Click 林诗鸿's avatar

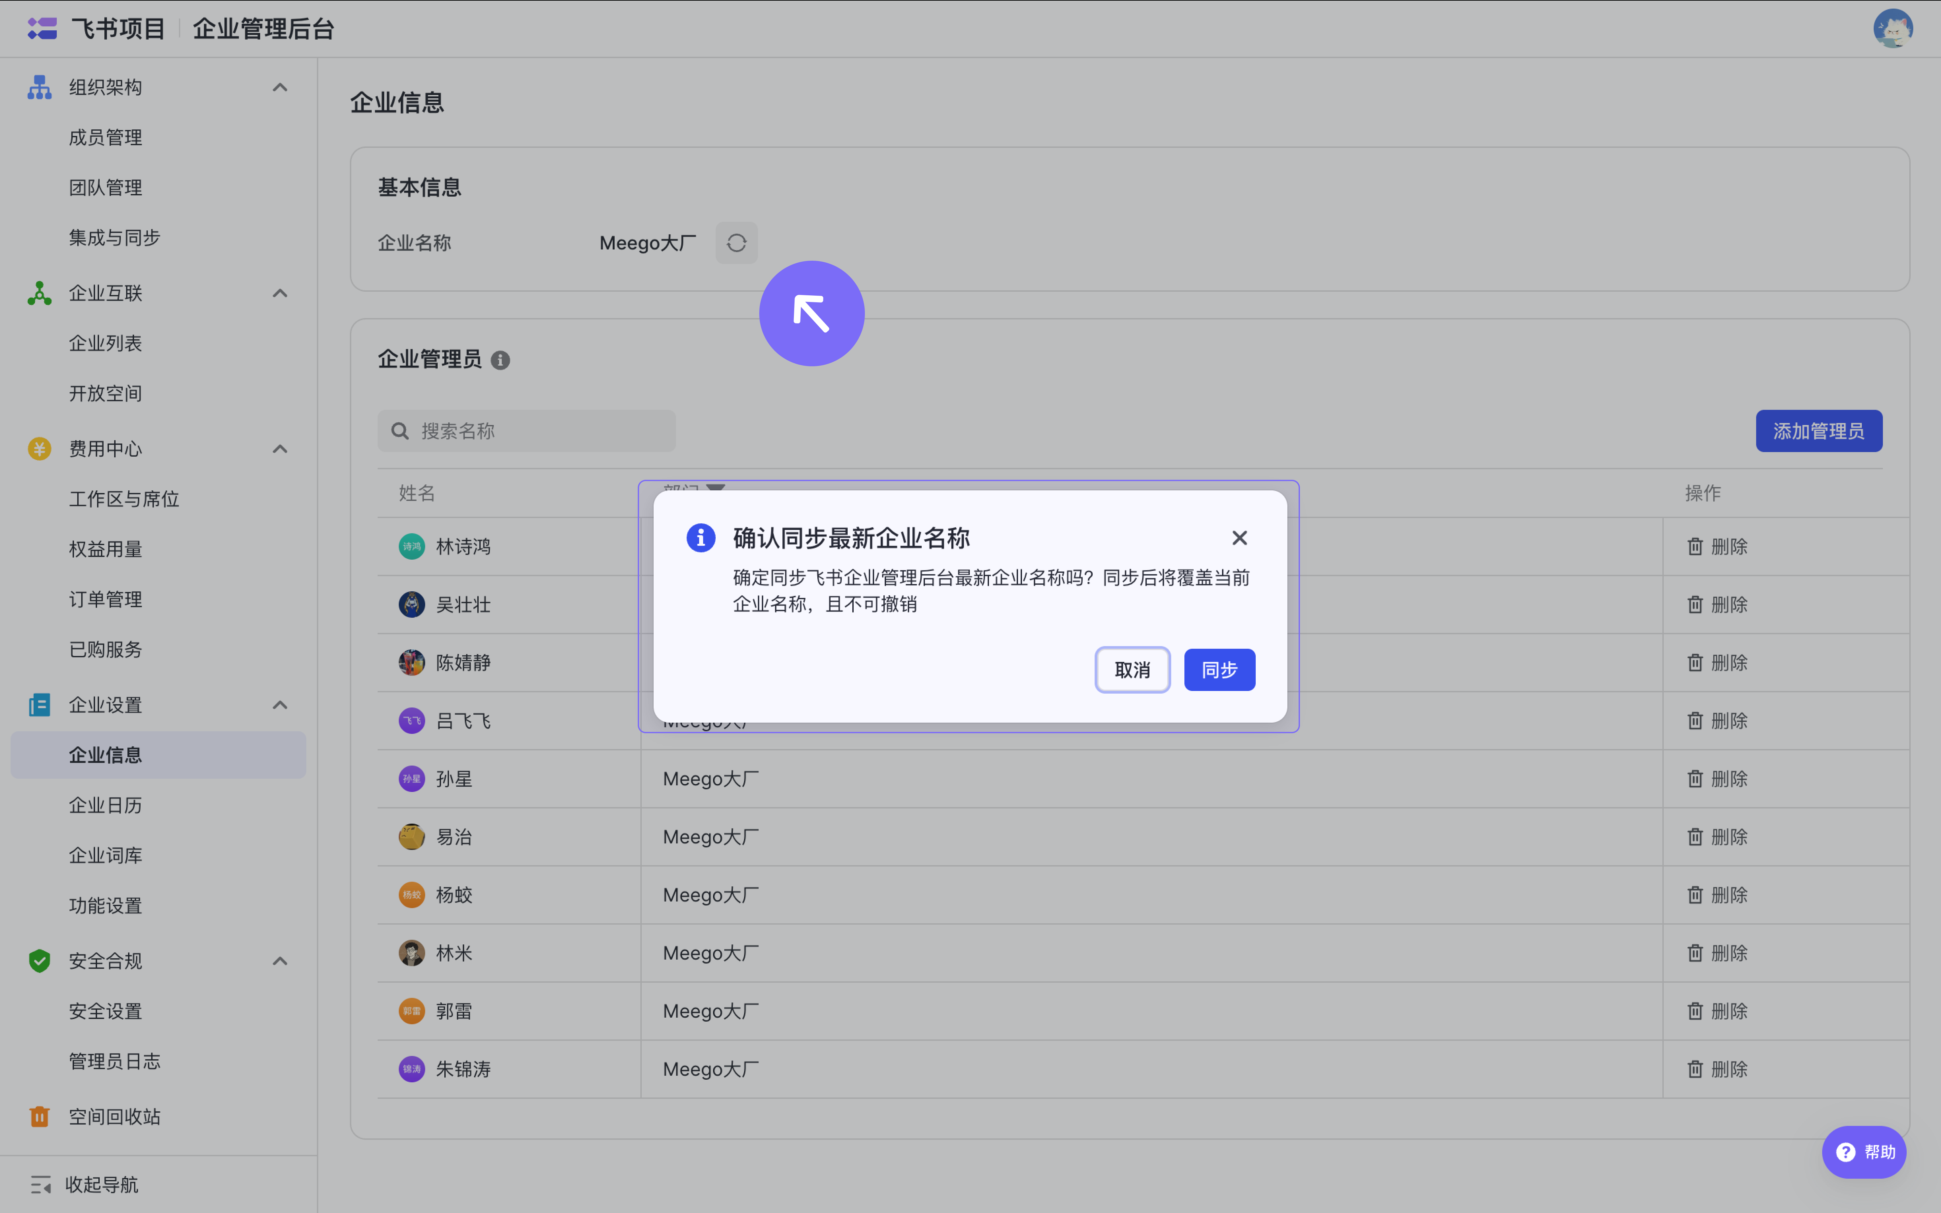point(412,547)
